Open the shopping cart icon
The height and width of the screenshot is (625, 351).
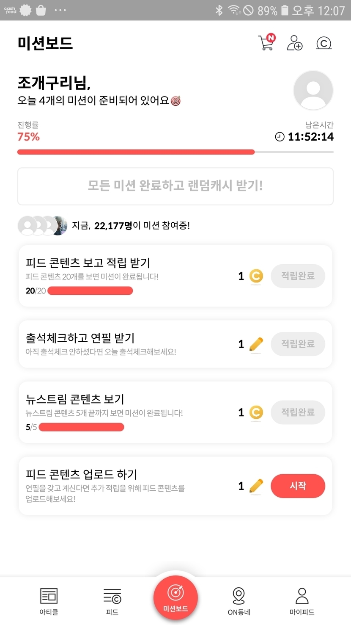tap(266, 43)
